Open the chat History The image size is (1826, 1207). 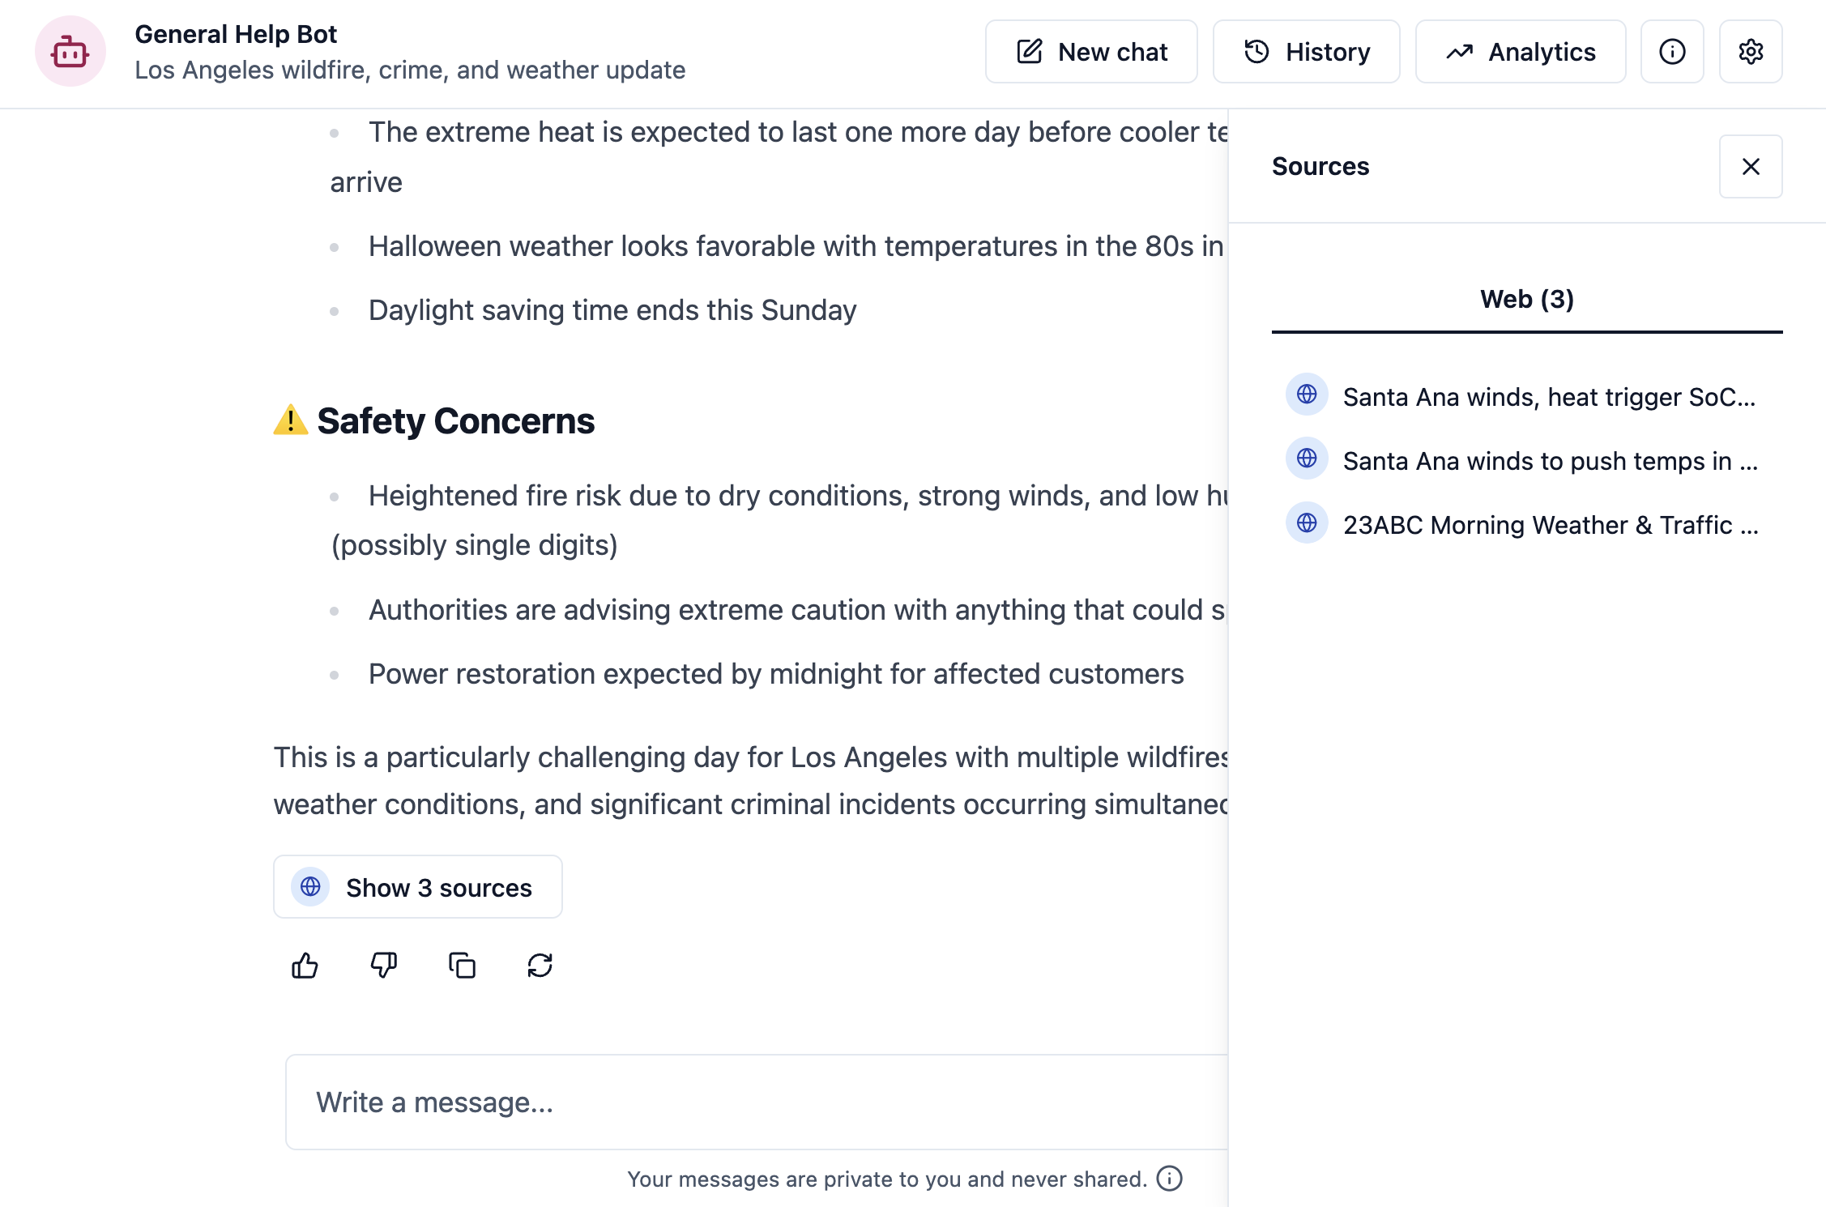pos(1306,51)
